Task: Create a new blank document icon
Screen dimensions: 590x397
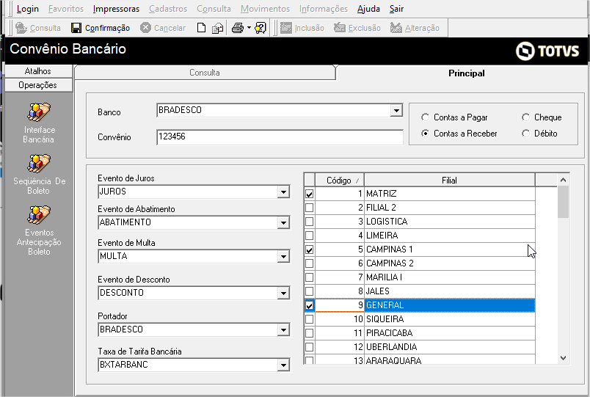Action: (201, 28)
